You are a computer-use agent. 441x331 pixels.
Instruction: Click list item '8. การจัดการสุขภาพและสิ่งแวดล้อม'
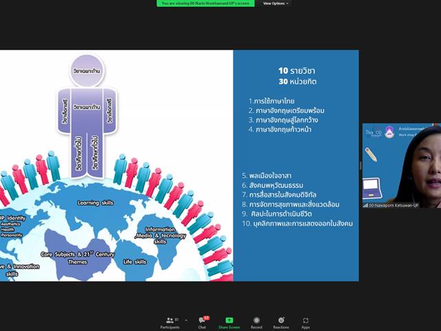point(291,204)
